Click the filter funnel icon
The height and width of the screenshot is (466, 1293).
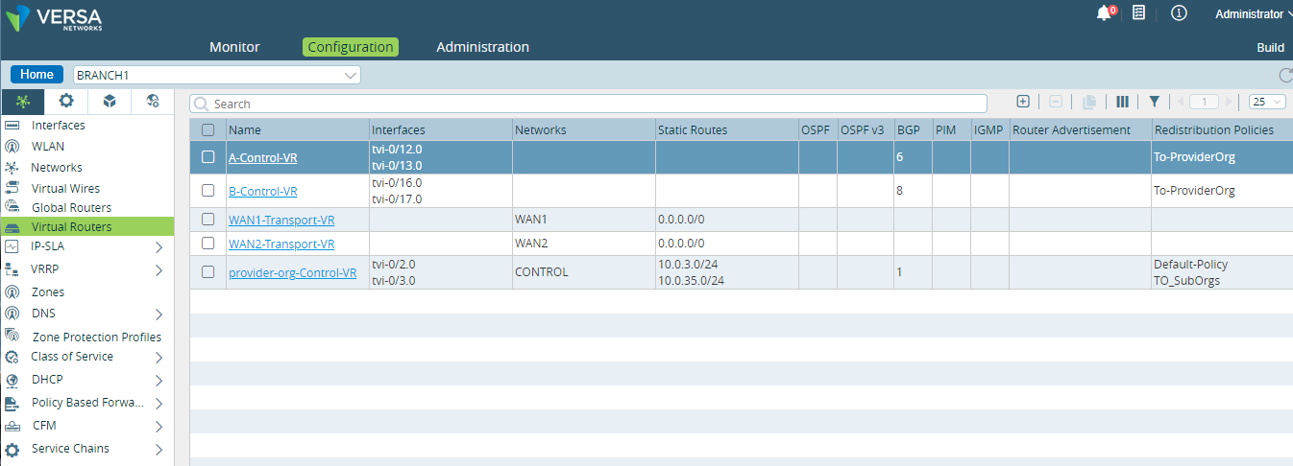1154,101
